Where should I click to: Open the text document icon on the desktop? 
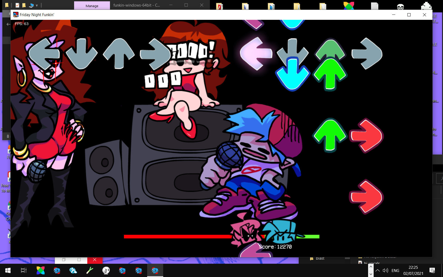(x=375, y=6)
